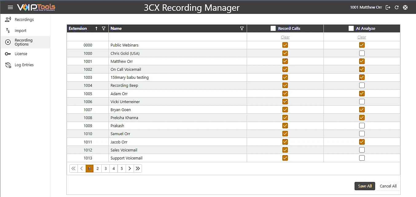
Task: Go to page 5
Action: 122,168
